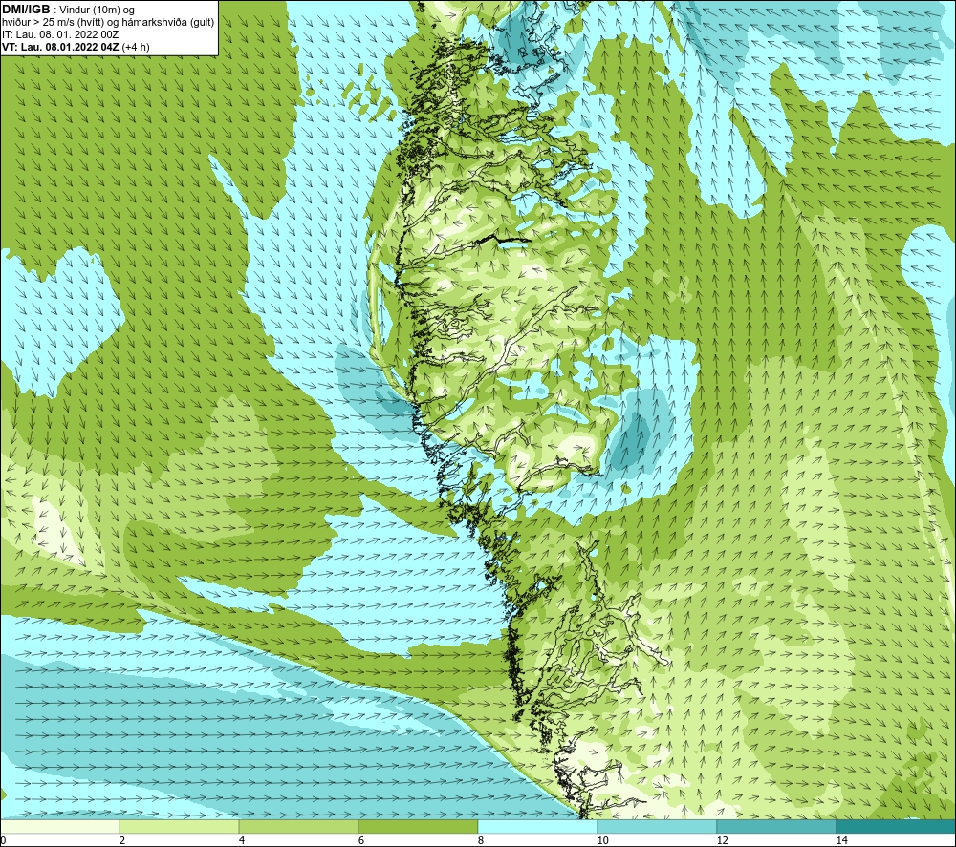Select the 8–10 pale cyan colour segment
The height and width of the screenshot is (847, 956).
pos(537,826)
